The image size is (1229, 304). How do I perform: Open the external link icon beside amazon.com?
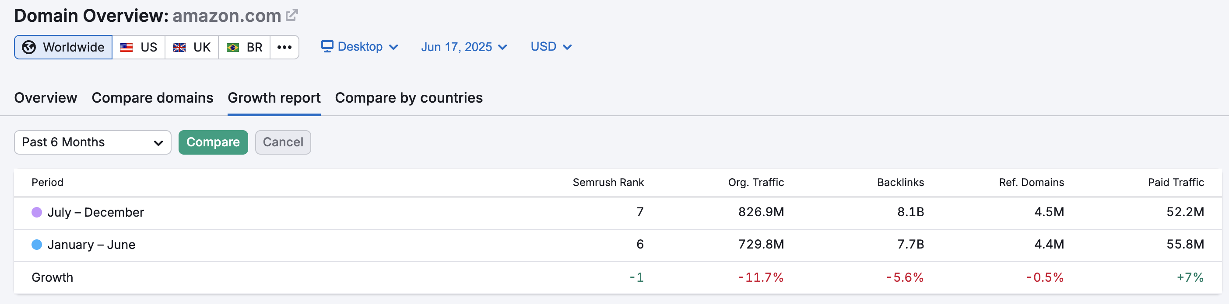coord(291,15)
